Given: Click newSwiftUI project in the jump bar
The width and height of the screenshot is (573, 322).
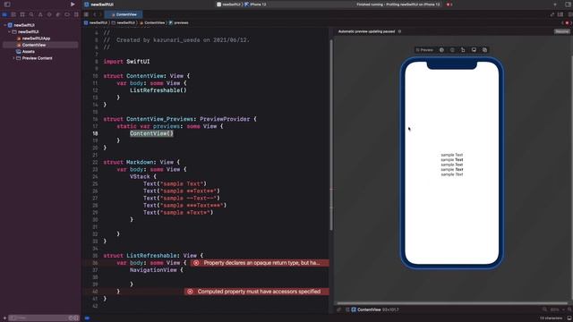Looking at the screenshot, I should pyautogui.click(x=96, y=22).
